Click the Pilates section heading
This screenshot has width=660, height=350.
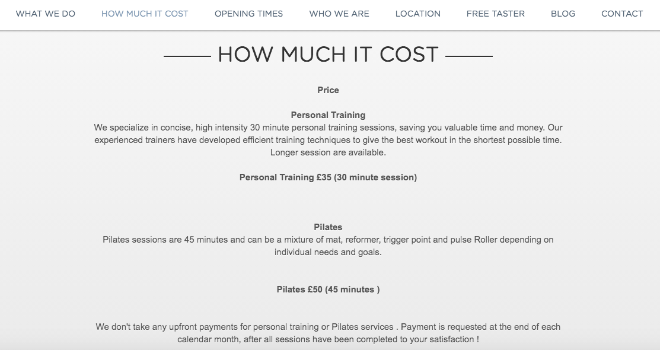click(x=328, y=227)
